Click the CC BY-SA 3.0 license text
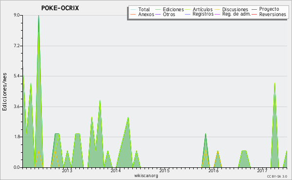 point(277,176)
